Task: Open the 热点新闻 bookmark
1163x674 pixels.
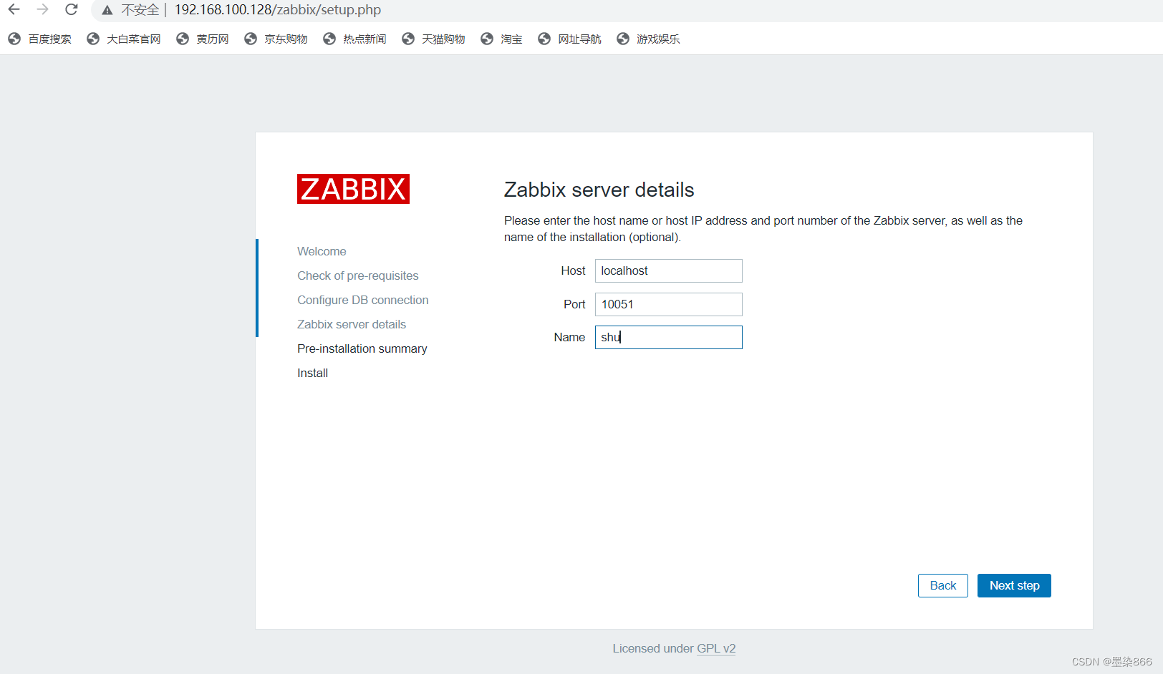Action: pyautogui.click(x=354, y=39)
